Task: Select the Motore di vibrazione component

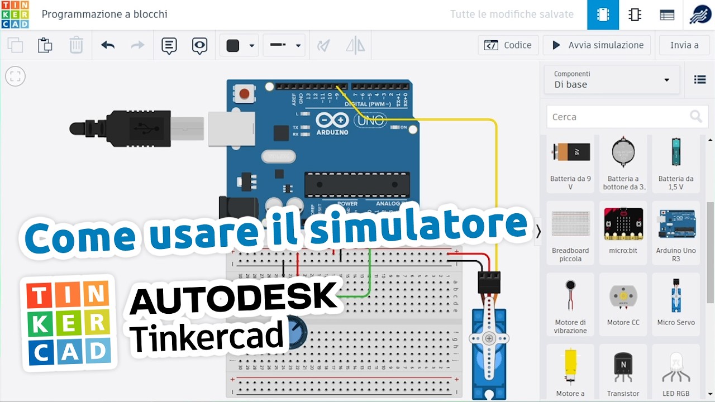Action: [x=570, y=305]
